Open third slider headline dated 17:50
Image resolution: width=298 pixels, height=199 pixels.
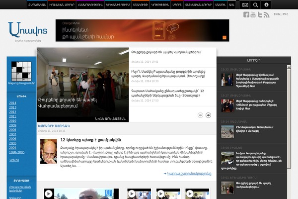click(168, 93)
